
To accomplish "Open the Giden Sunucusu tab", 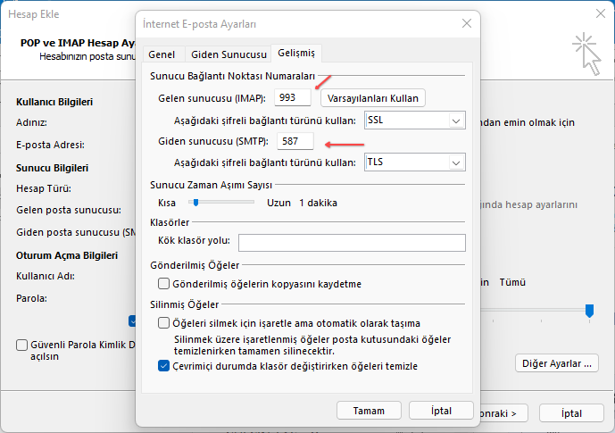I will tap(229, 54).
